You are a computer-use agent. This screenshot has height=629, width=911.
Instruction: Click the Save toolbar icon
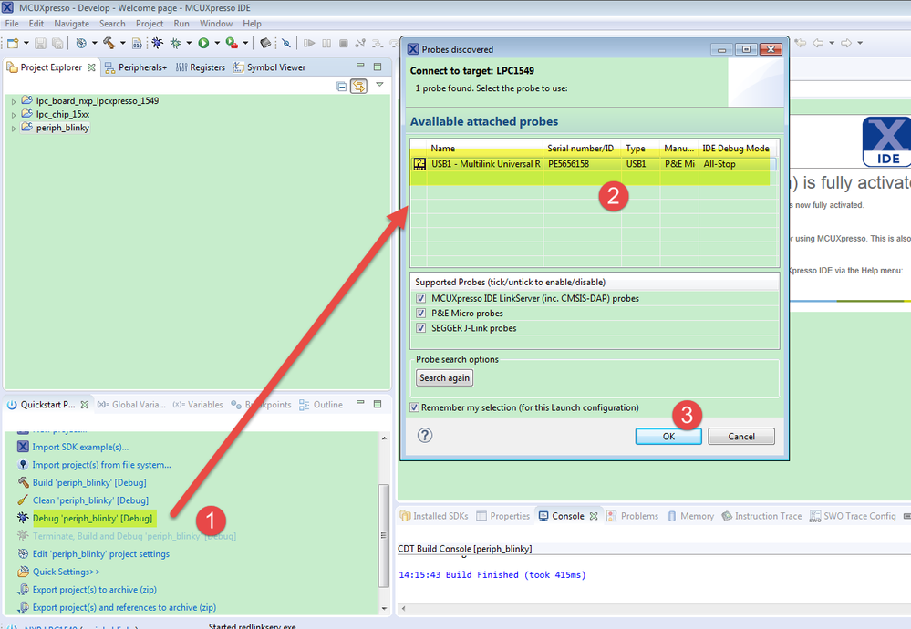(40, 43)
